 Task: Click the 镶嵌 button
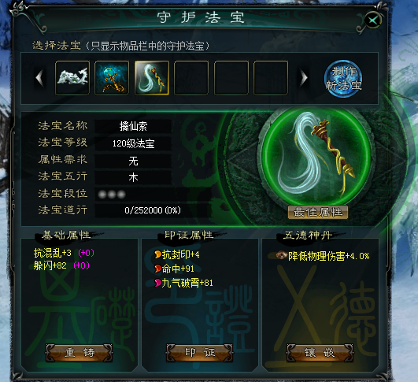point(320,353)
